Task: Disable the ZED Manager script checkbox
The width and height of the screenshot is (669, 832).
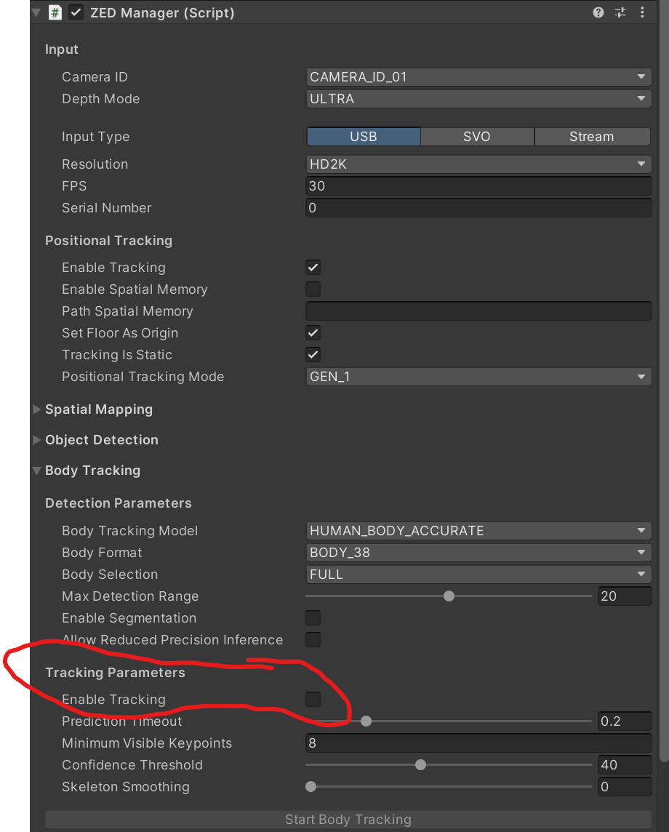Action: [x=76, y=12]
